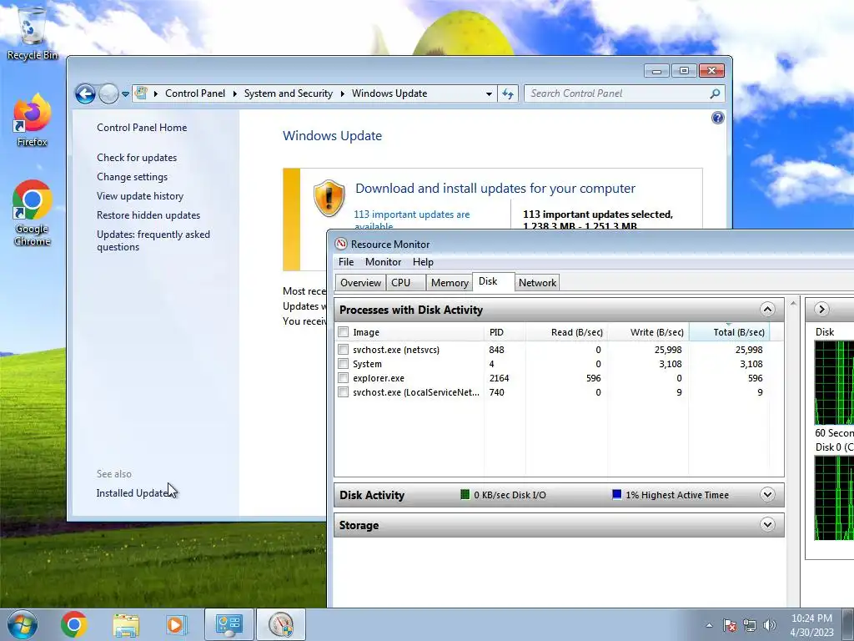854x641 pixels.
Task: Click the graph pane arrow button
Action: tap(821, 310)
